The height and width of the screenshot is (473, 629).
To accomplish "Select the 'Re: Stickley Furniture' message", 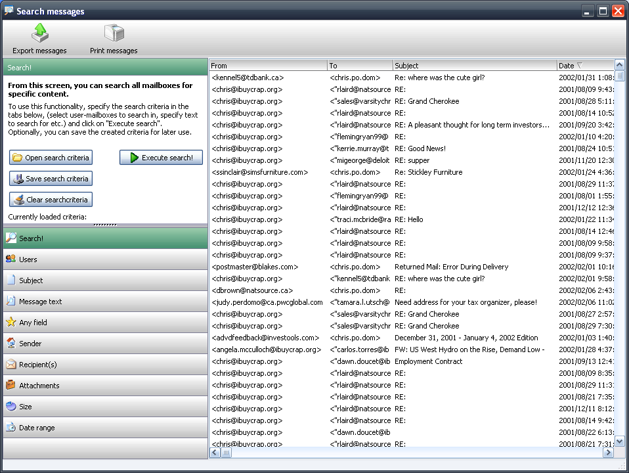I will click(412, 172).
